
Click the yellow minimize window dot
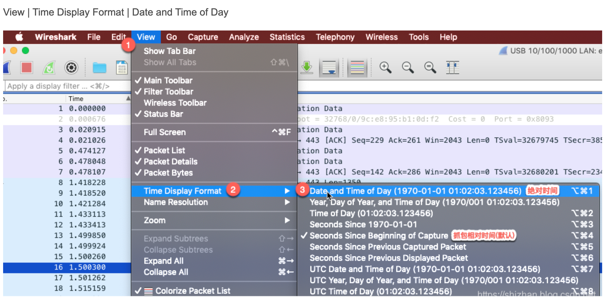[x=14, y=50]
